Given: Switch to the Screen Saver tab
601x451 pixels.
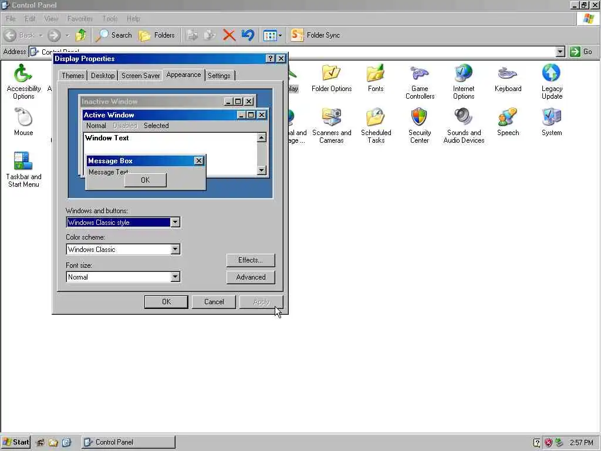Looking at the screenshot, I should tap(141, 76).
